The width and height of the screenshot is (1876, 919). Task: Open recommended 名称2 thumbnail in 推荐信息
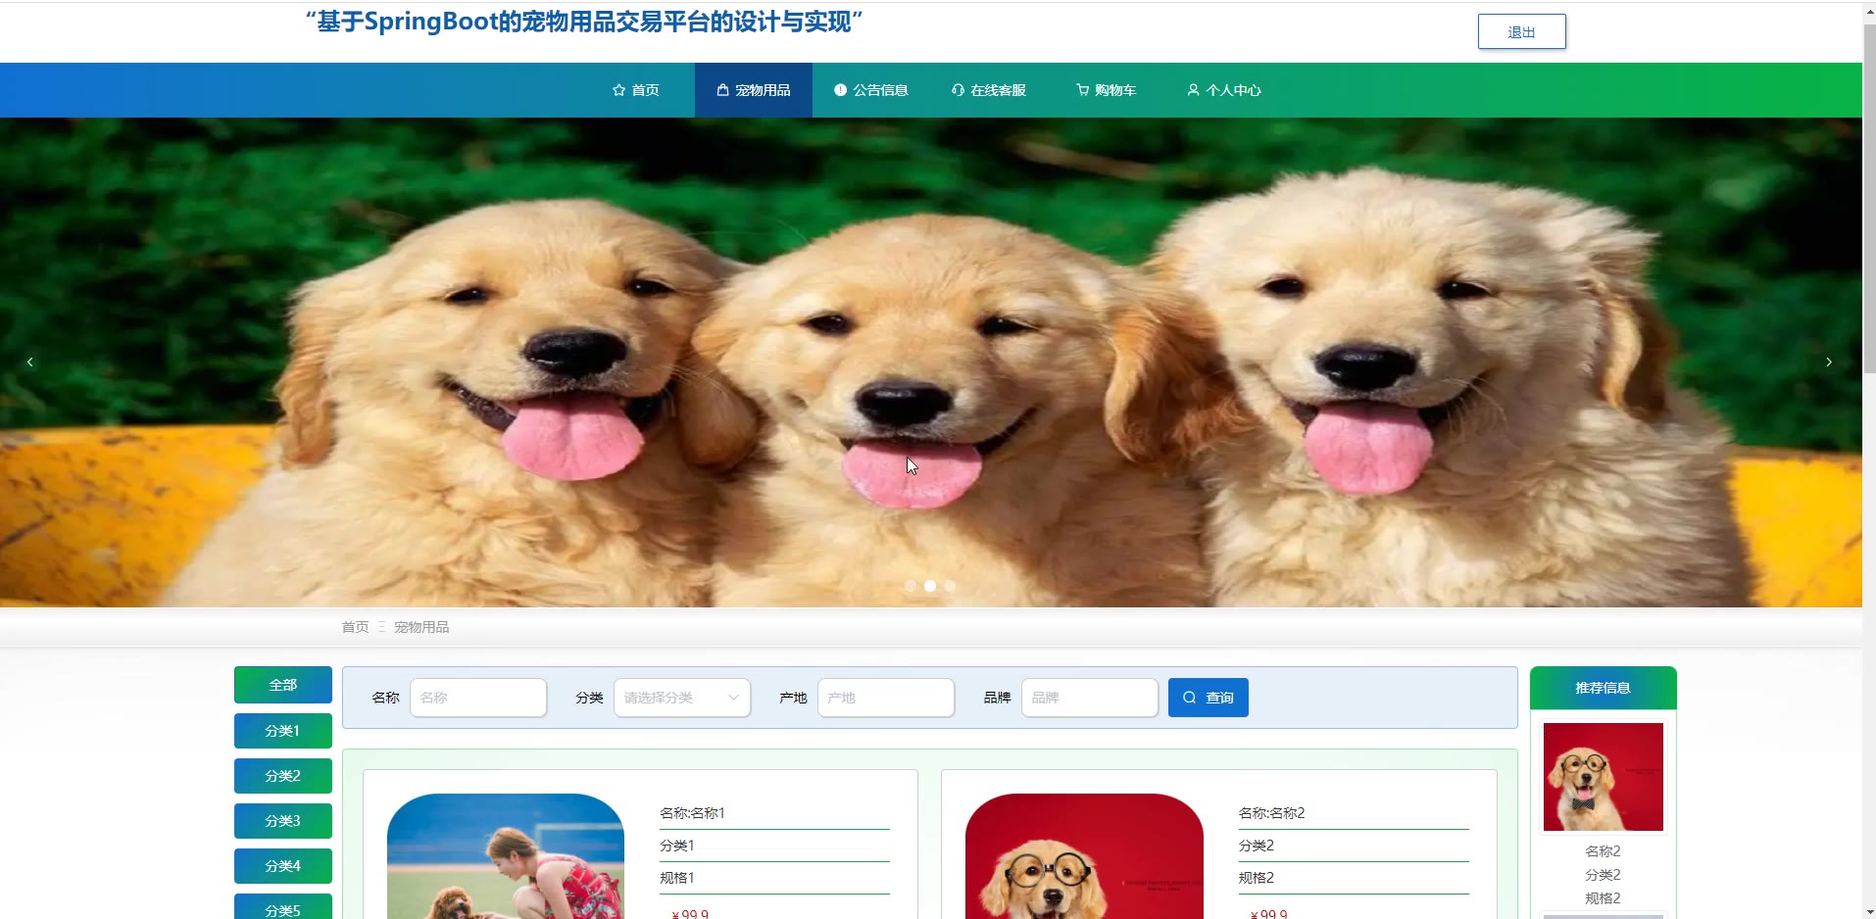1604,777
